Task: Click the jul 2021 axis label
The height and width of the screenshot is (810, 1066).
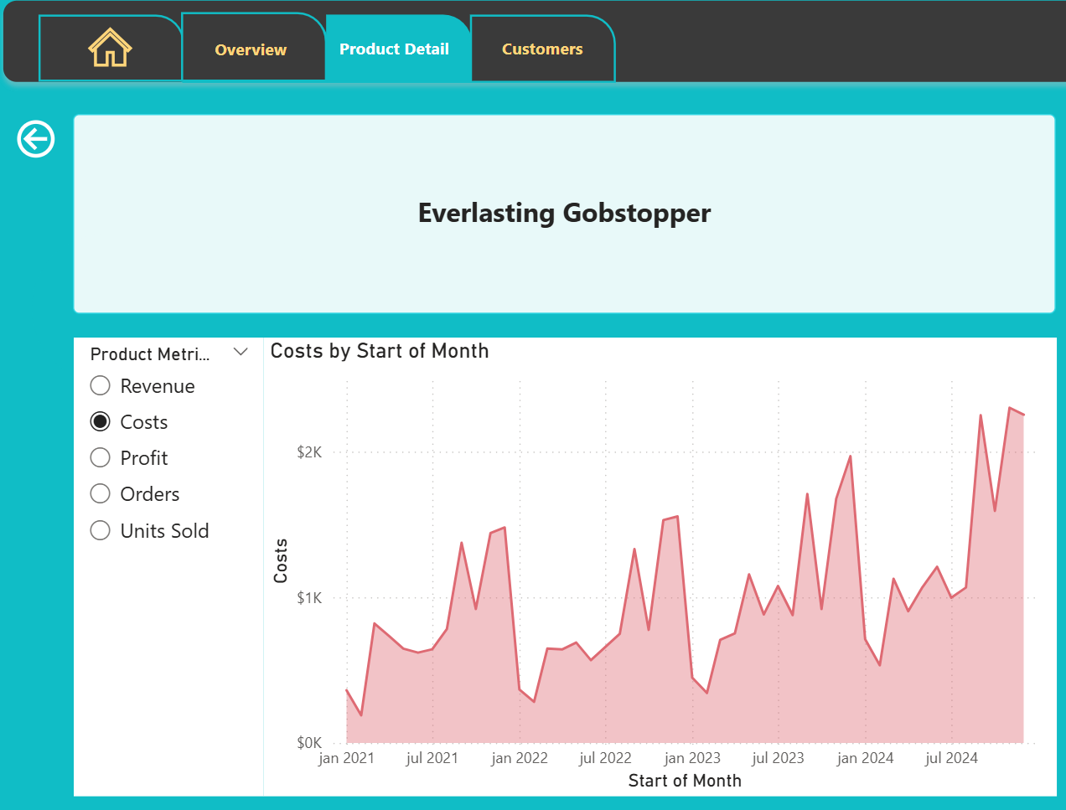Action: point(432,758)
